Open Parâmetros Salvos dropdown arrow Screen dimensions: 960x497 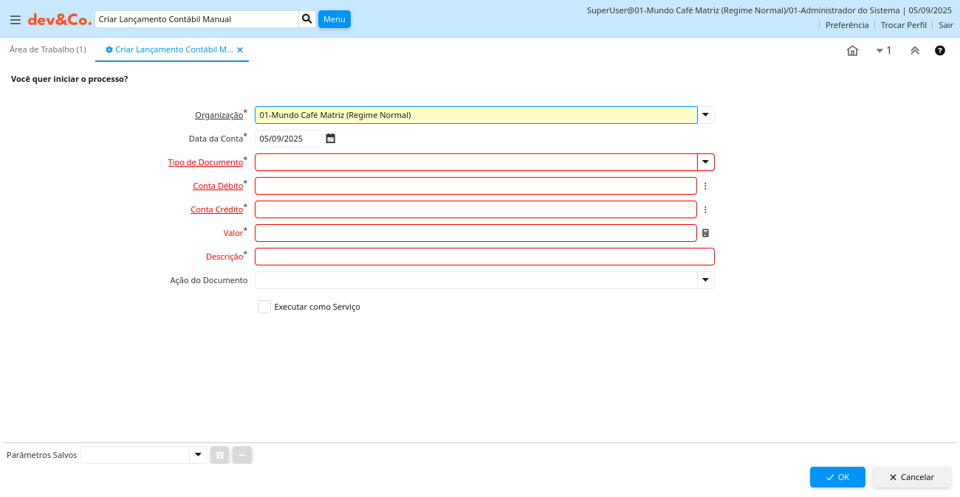coord(197,455)
